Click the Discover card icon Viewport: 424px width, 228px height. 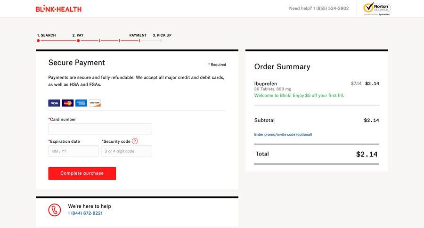pyautogui.click(x=95, y=103)
